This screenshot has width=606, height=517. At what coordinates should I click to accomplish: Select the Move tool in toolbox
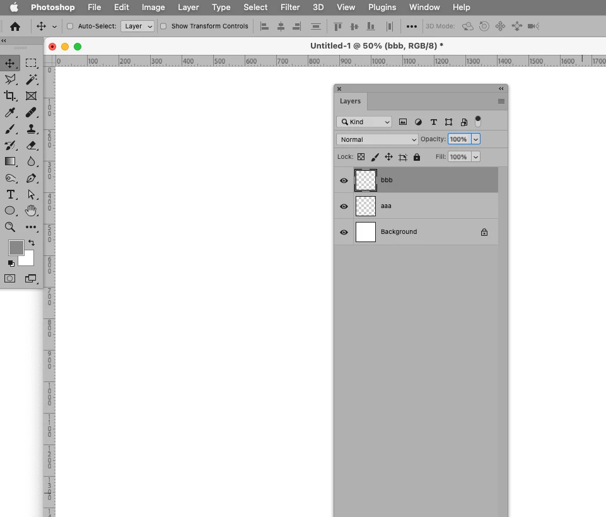[x=10, y=63]
